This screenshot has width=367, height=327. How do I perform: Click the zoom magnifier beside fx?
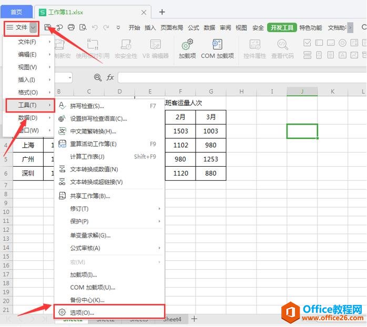[97, 77]
